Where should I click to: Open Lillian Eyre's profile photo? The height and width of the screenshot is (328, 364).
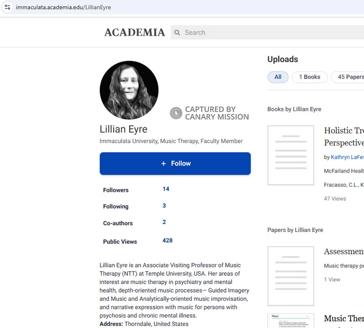pyautogui.click(x=129, y=90)
